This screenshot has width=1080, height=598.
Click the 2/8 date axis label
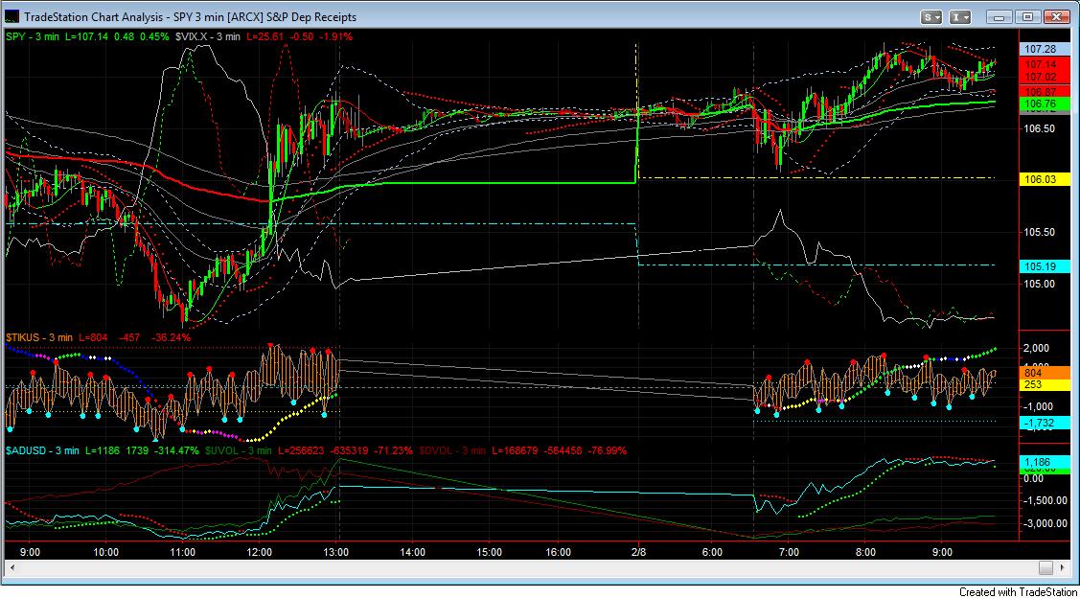point(638,552)
